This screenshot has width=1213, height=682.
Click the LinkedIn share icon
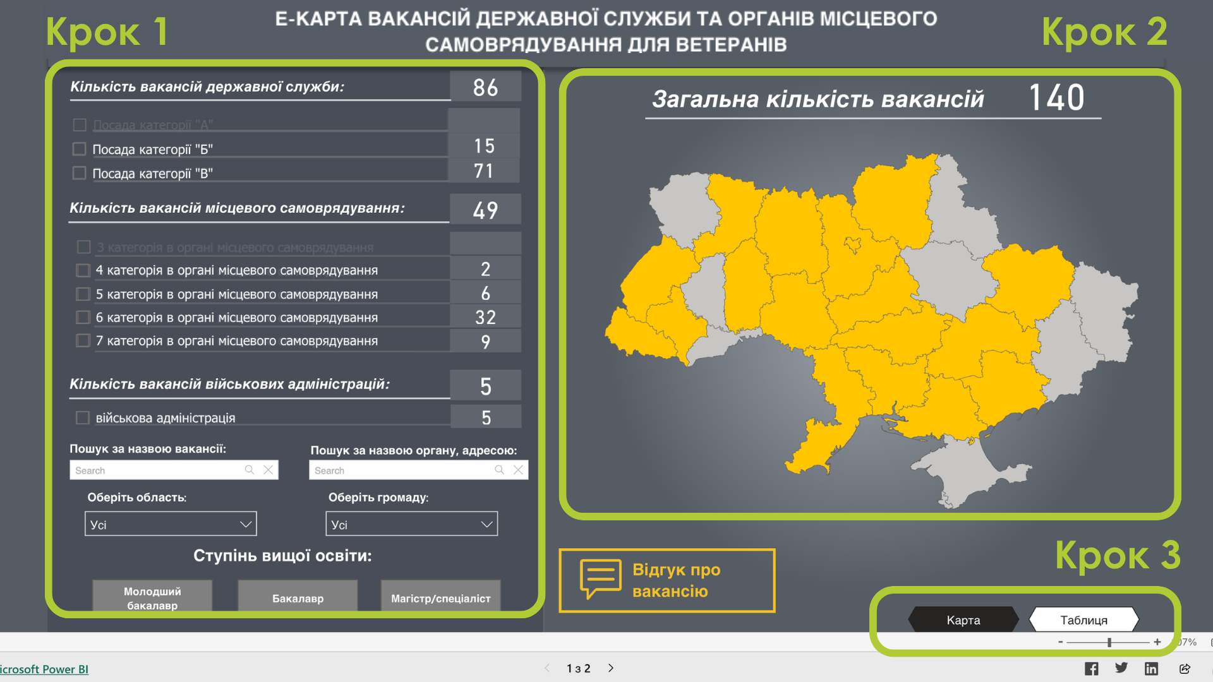(x=1151, y=669)
